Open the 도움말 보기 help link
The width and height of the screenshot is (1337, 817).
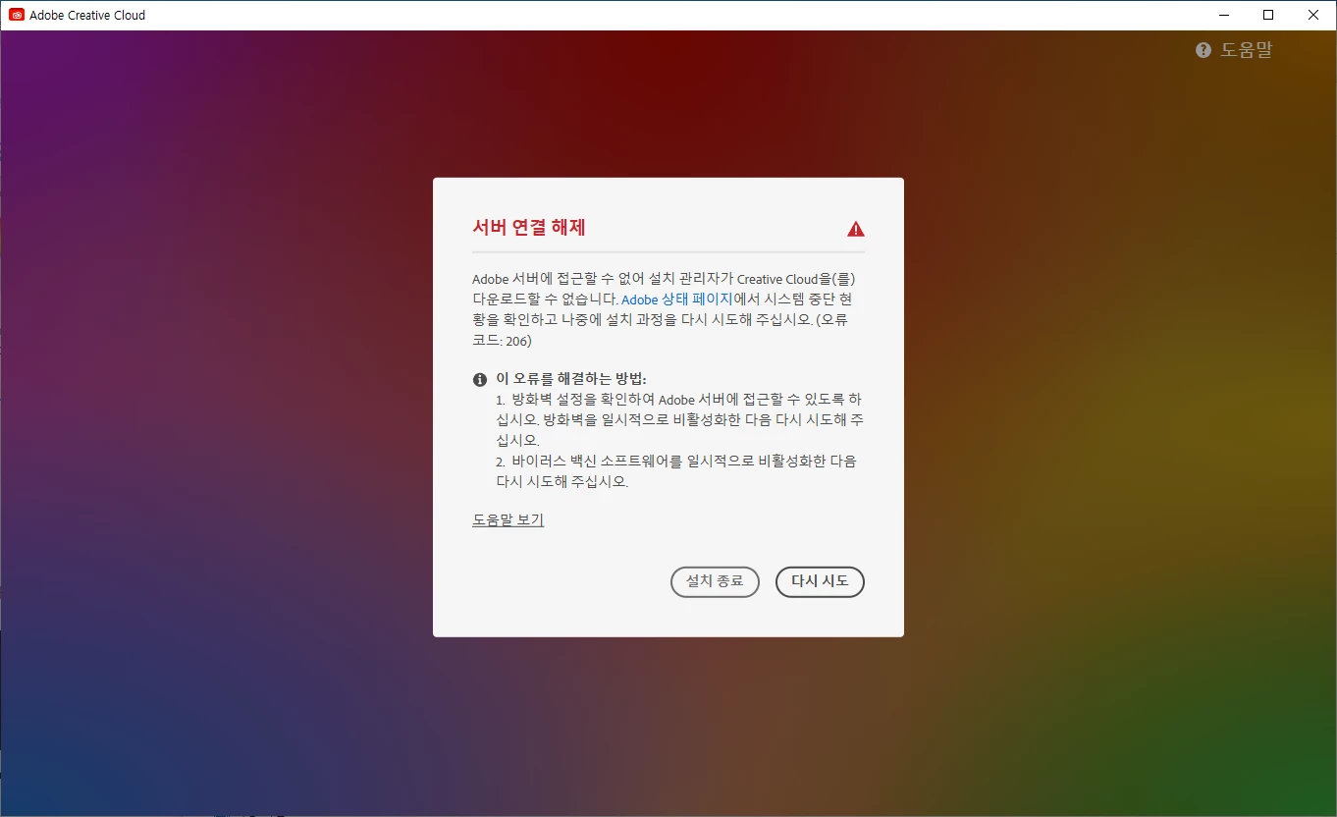[508, 519]
